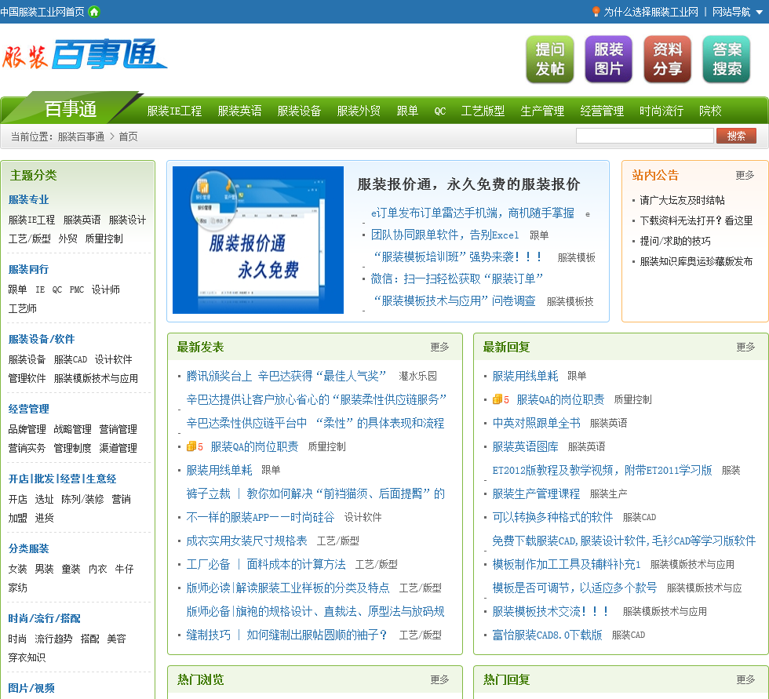Image resolution: width=769 pixels, height=699 pixels.
Task: Open 更多 in 最新发表 panel
Action: [439, 347]
